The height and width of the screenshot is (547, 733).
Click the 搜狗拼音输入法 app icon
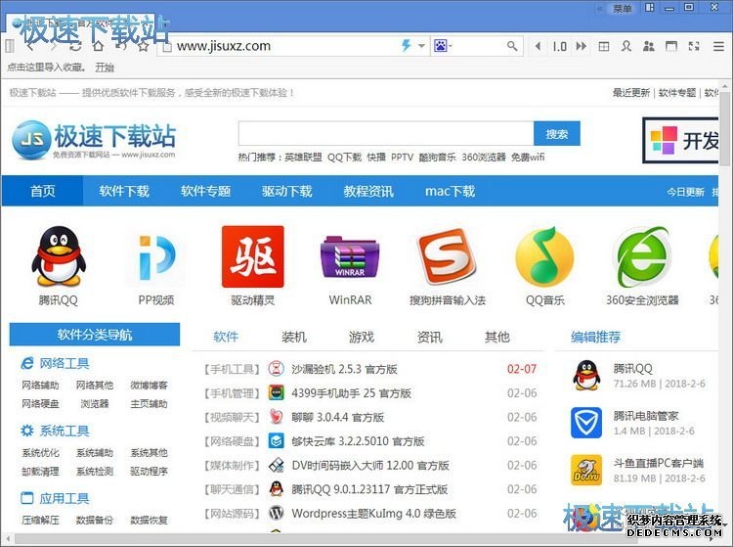[448, 256]
